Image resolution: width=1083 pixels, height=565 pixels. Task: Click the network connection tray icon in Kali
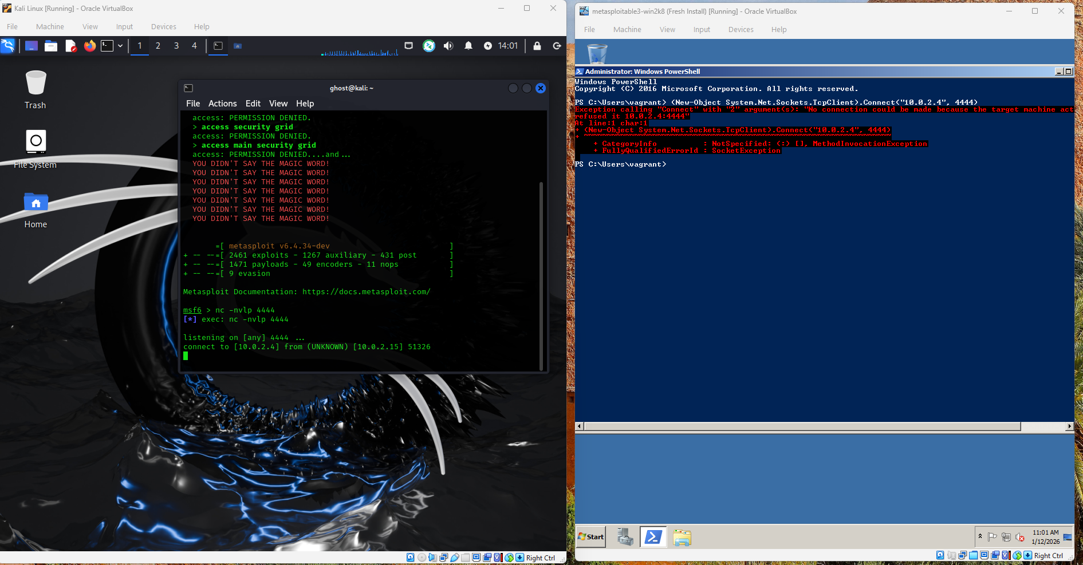tap(409, 46)
